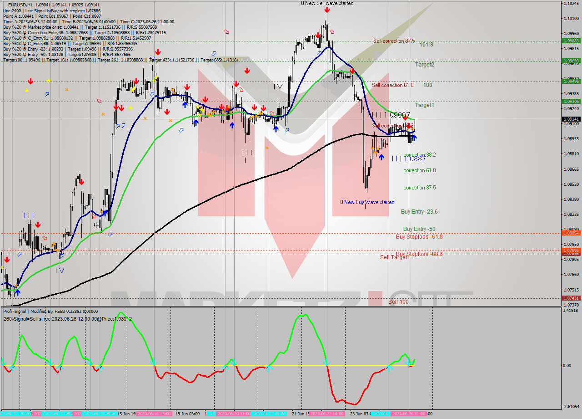The image size is (582, 419).
Task: Click the orange 1.08054 stoploss price tag
Action: click(x=571, y=233)
